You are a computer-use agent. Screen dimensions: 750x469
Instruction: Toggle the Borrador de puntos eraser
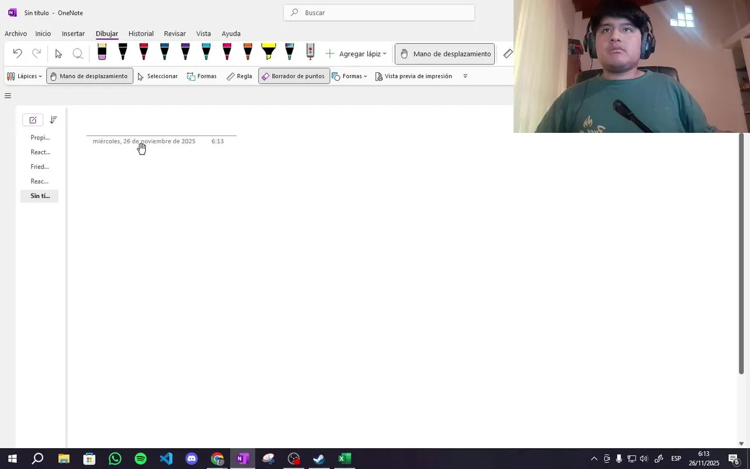tap(294, 76)
